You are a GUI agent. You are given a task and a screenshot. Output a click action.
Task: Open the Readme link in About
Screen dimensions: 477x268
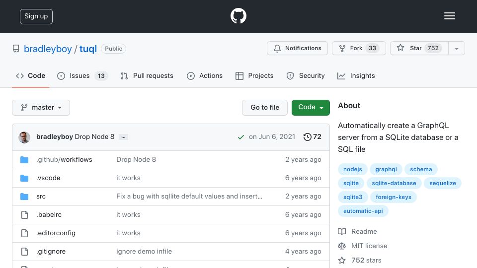click(x=357, y=232)
